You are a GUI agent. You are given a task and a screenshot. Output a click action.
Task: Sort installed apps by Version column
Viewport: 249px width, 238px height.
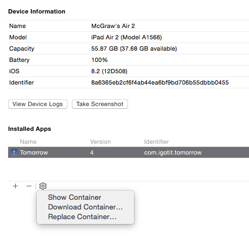(x=100, y=142)
